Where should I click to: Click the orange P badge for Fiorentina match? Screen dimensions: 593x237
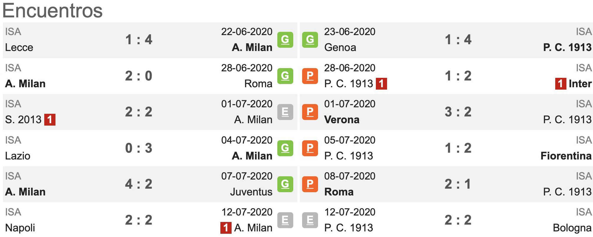(310, 148)
